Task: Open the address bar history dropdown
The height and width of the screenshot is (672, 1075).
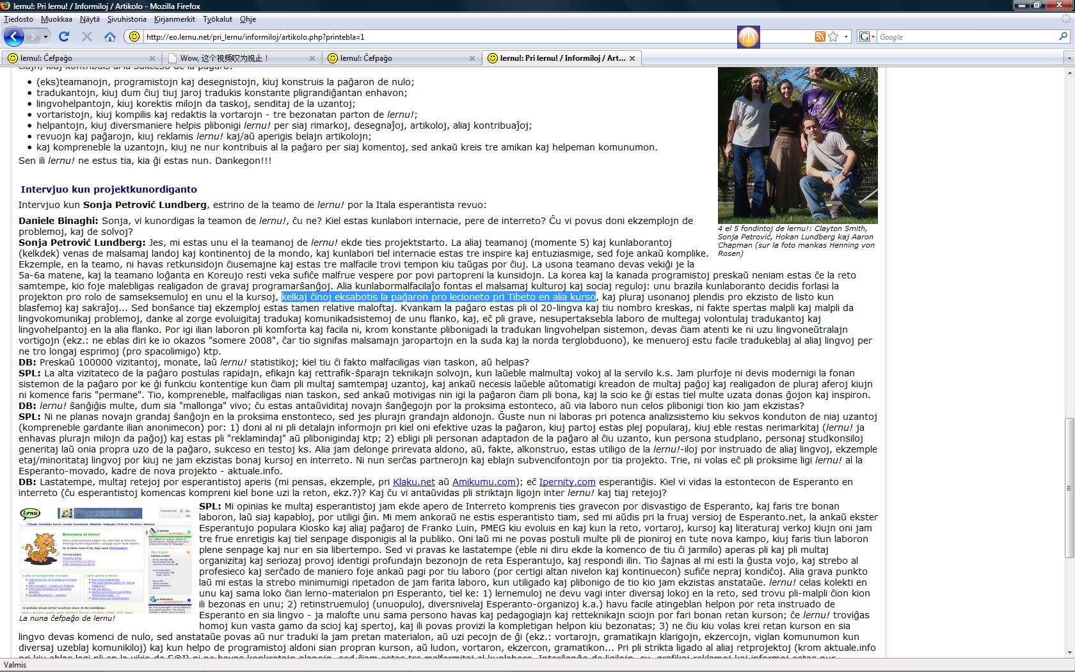Action: 846,36
